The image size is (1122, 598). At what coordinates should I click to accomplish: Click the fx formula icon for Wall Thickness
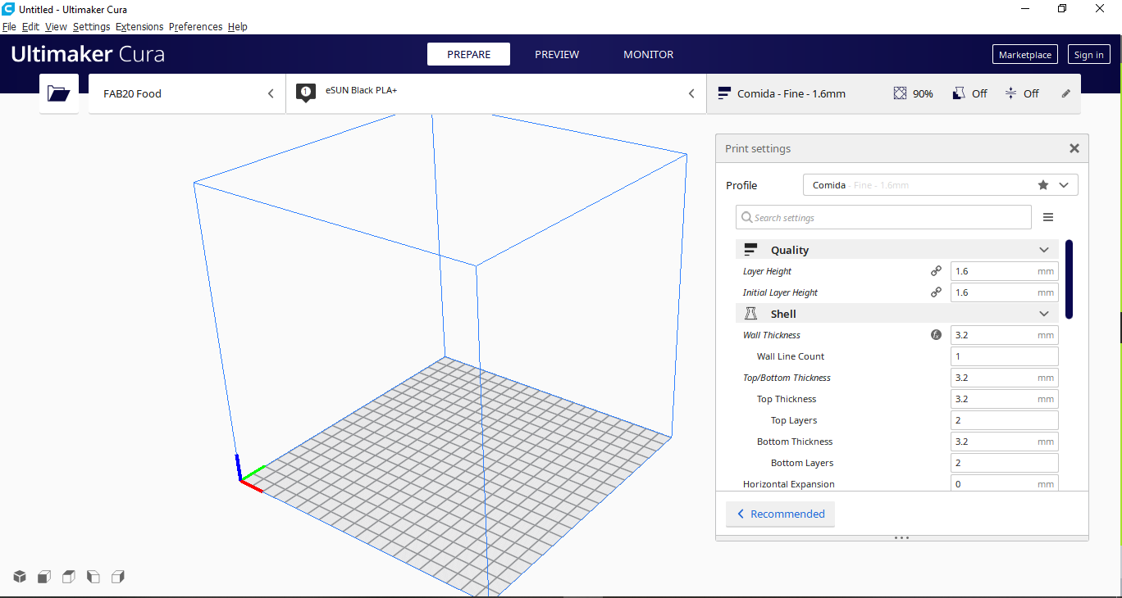(x=936, y=335)
